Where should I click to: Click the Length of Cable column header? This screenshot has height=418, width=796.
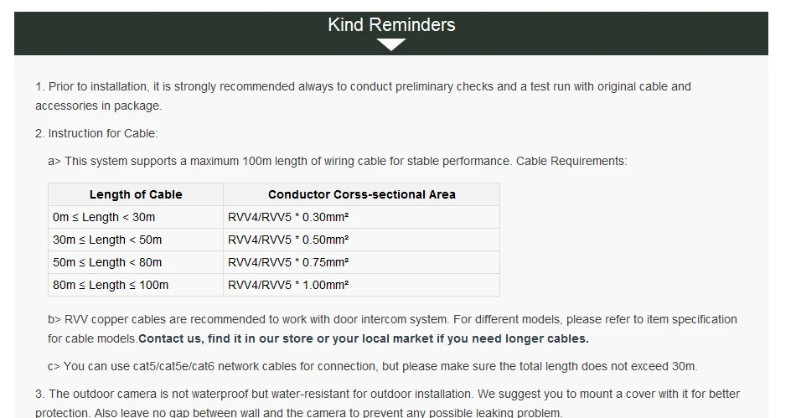click(x=136, y=194)
